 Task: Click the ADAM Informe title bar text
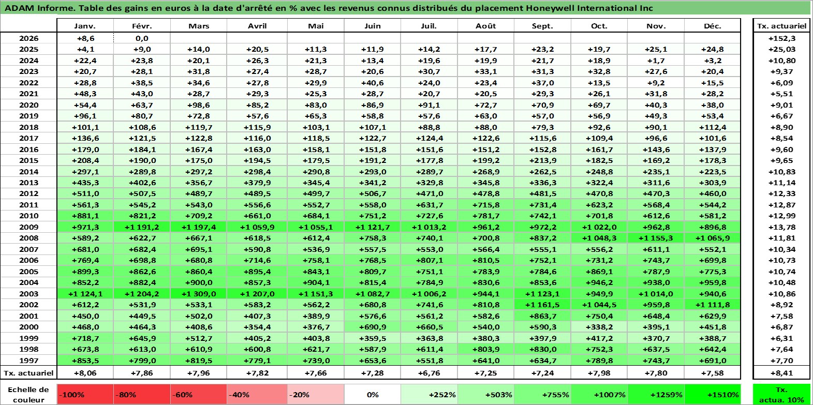[329, 8]
